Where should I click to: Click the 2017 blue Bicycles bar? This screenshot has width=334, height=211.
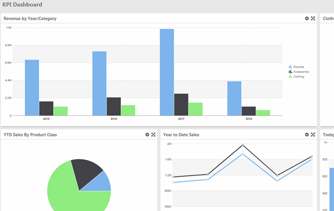[x=167, y=72]
